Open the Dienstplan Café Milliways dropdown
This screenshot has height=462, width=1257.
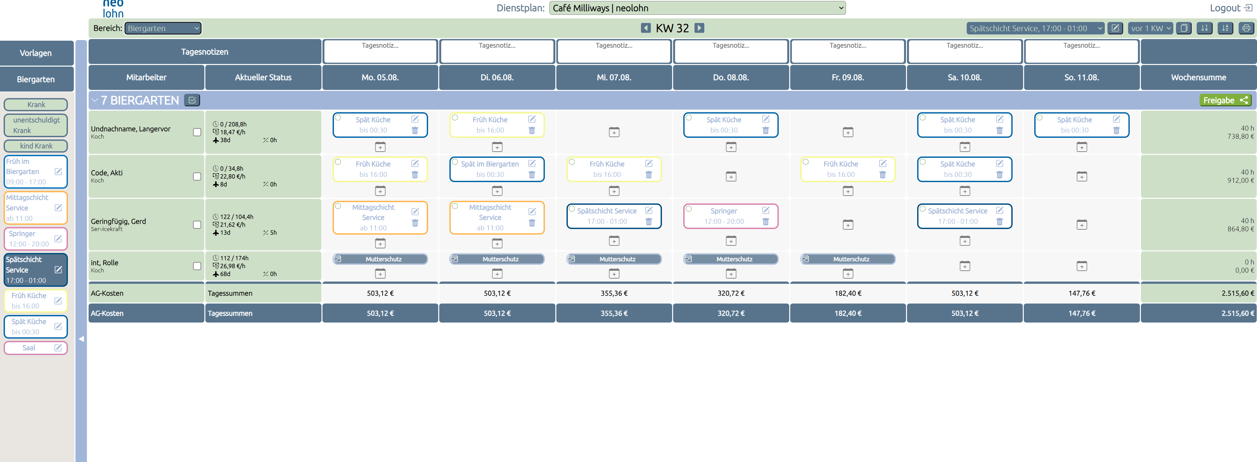pos(697,8)
